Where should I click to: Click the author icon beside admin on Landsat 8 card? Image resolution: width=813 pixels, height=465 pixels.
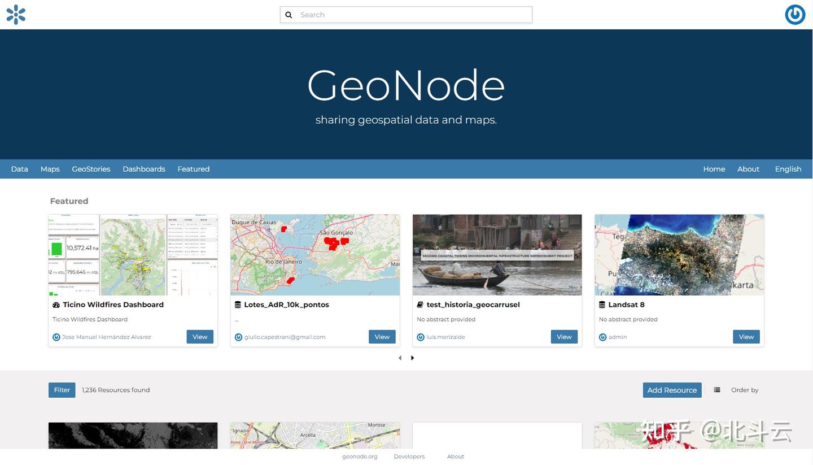click(x=602, y=337)
